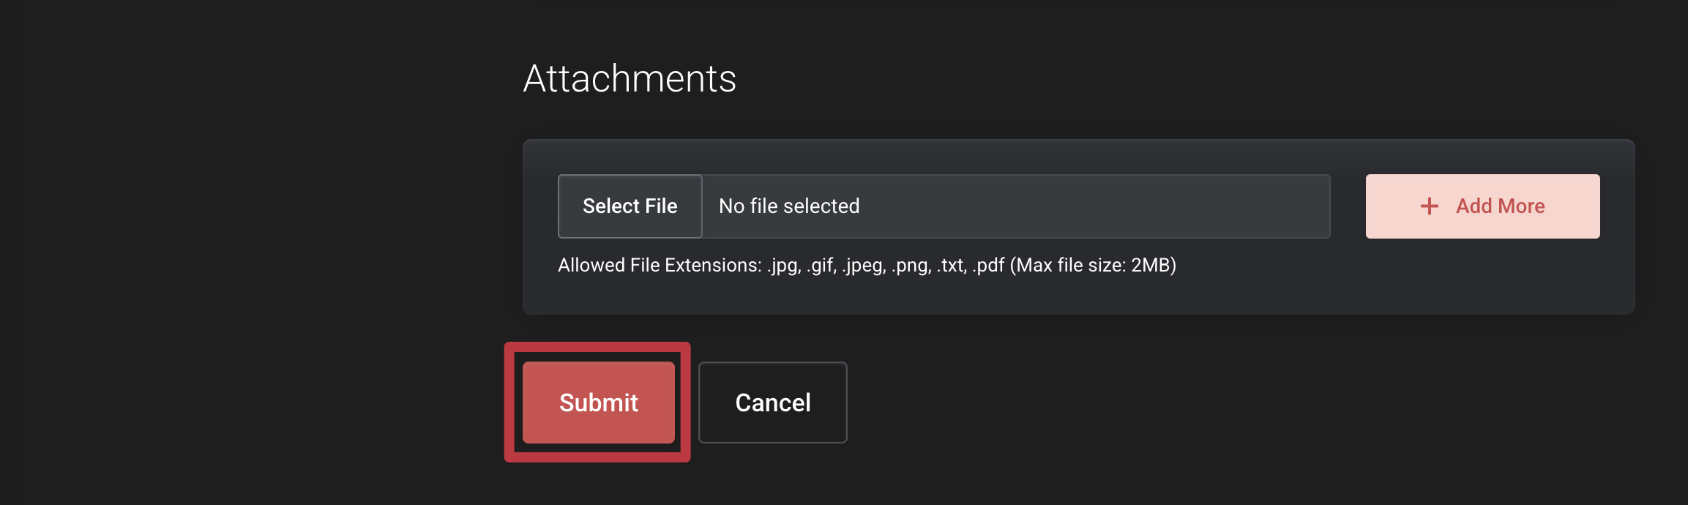The width and height of the screenshot is (1688, 505).
Task: Add another attachment row with Add More
Action: point(1482,206)
